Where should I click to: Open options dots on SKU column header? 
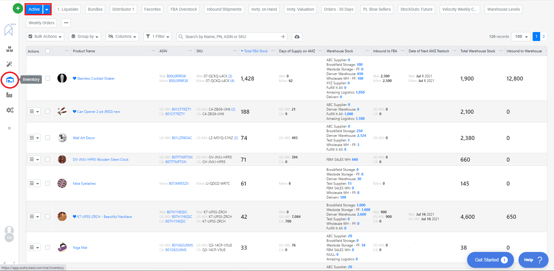click(x=235, y=51)
